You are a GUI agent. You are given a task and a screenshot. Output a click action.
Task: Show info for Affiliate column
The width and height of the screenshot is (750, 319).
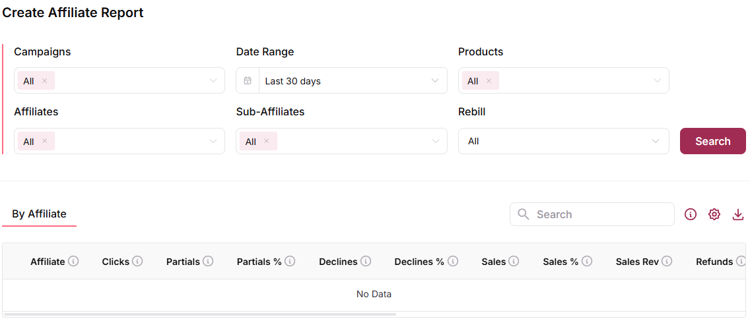pos(73,261)
